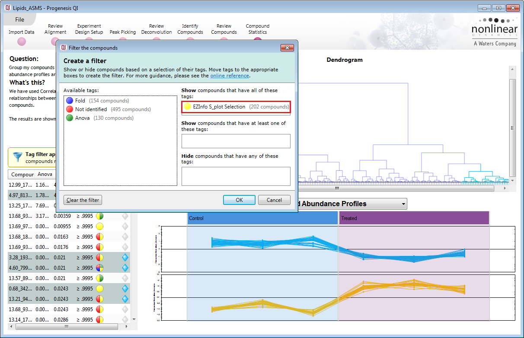Select the yellow EZInfo S_plot Selection tag
This screenshot has width=524, height=338.
(x=236, y=107)
